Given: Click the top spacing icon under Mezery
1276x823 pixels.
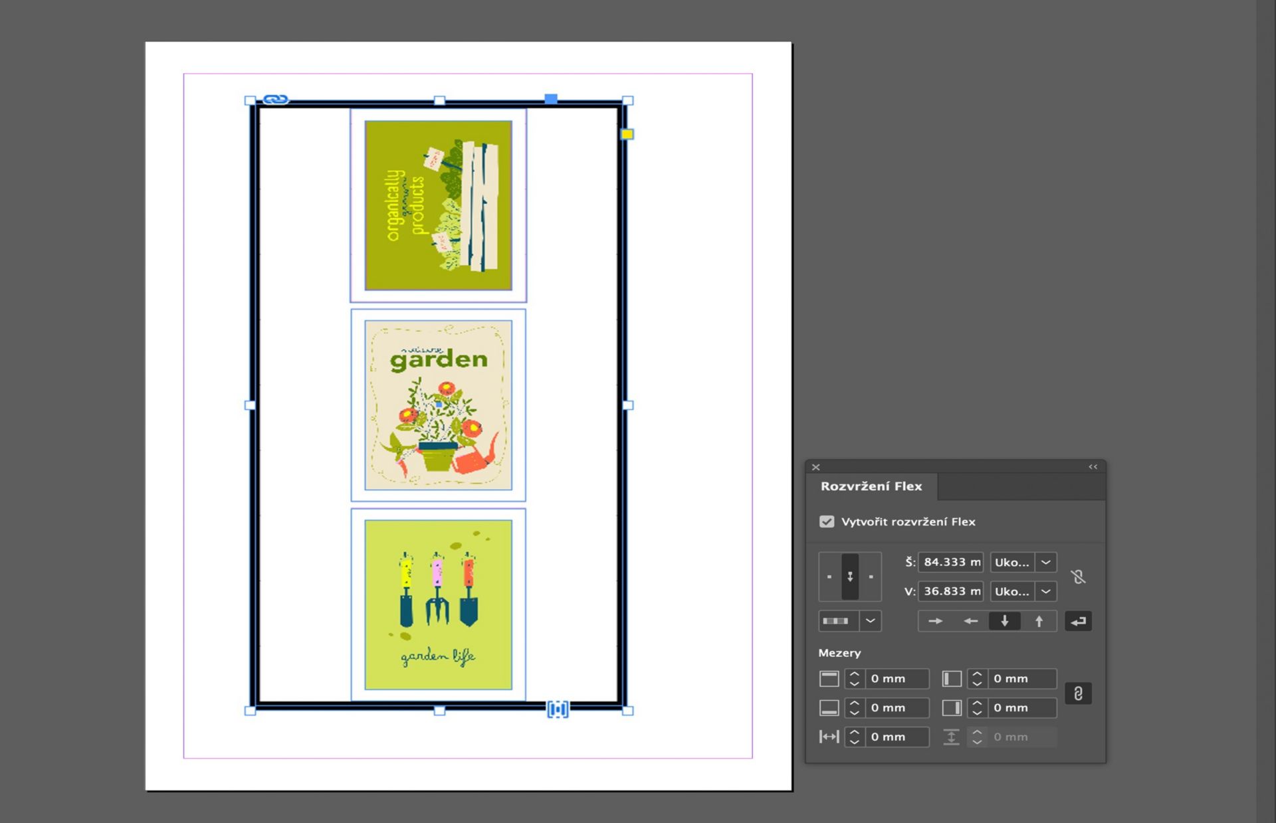Looking at the screenshot, I should tap(829, 678).
